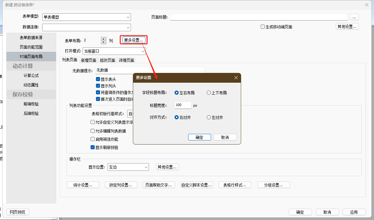The image size is (374, 220).
Task: Click the 网页预览 button
Action: coord(17,212)
